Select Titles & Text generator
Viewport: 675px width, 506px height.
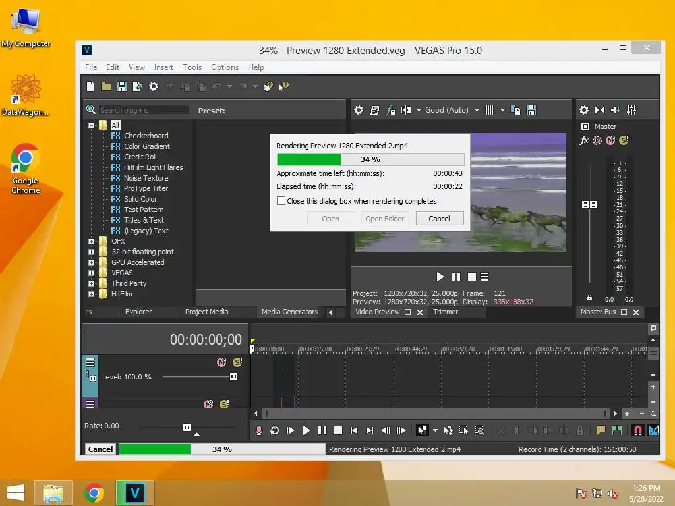[x=144, y=220]
